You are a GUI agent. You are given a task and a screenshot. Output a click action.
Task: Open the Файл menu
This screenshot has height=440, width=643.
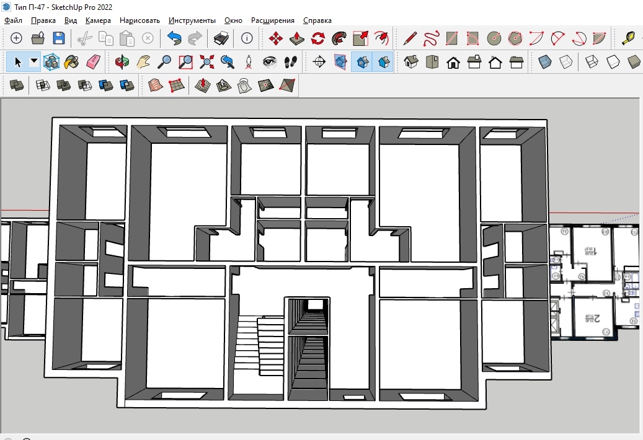coord(13,20)
